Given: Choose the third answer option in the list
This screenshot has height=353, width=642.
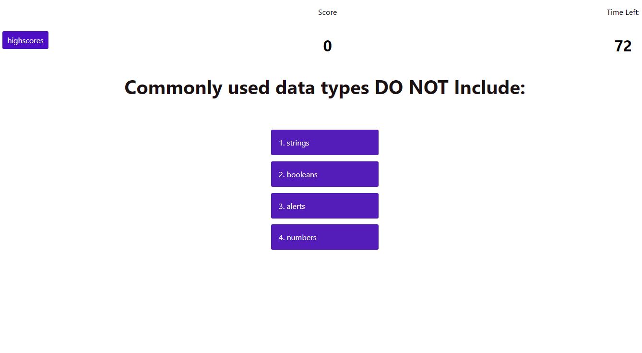Looking at the screenshot, I should coord(325,206).
